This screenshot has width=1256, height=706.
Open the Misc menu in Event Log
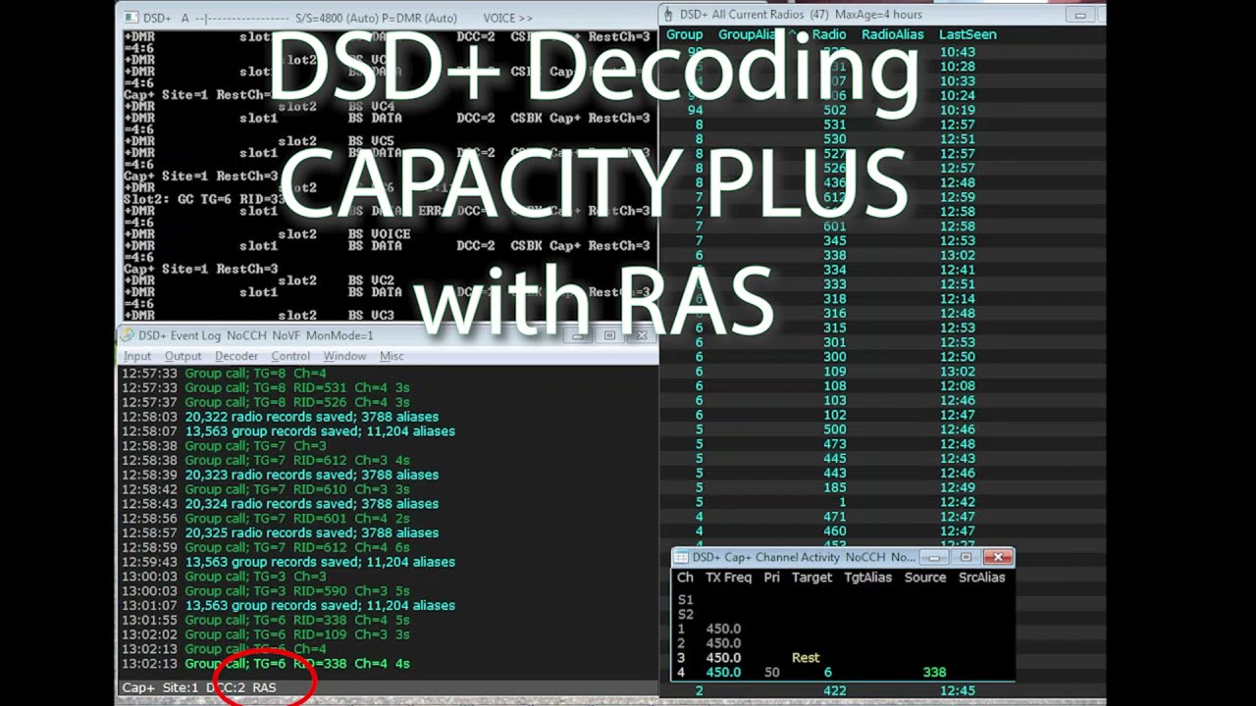point(392,356)
